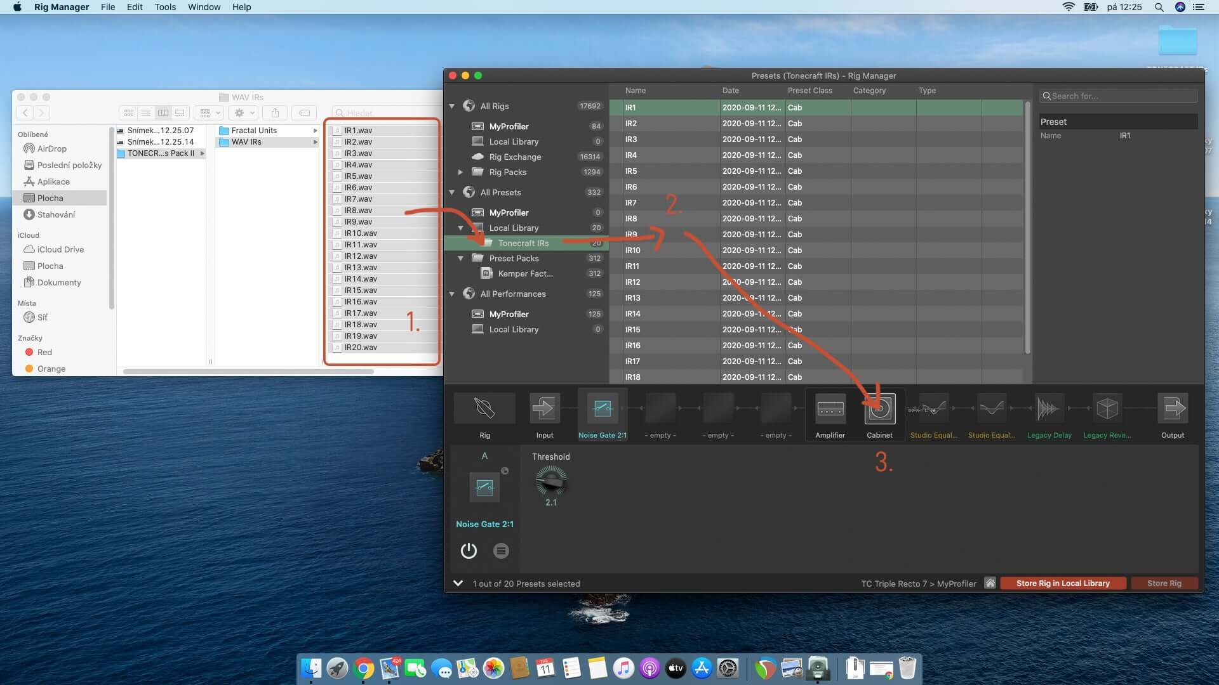Select the Legacy Reverb module
The height and width of the screenshot is (685, 1219).
(x=1107, y=408)
